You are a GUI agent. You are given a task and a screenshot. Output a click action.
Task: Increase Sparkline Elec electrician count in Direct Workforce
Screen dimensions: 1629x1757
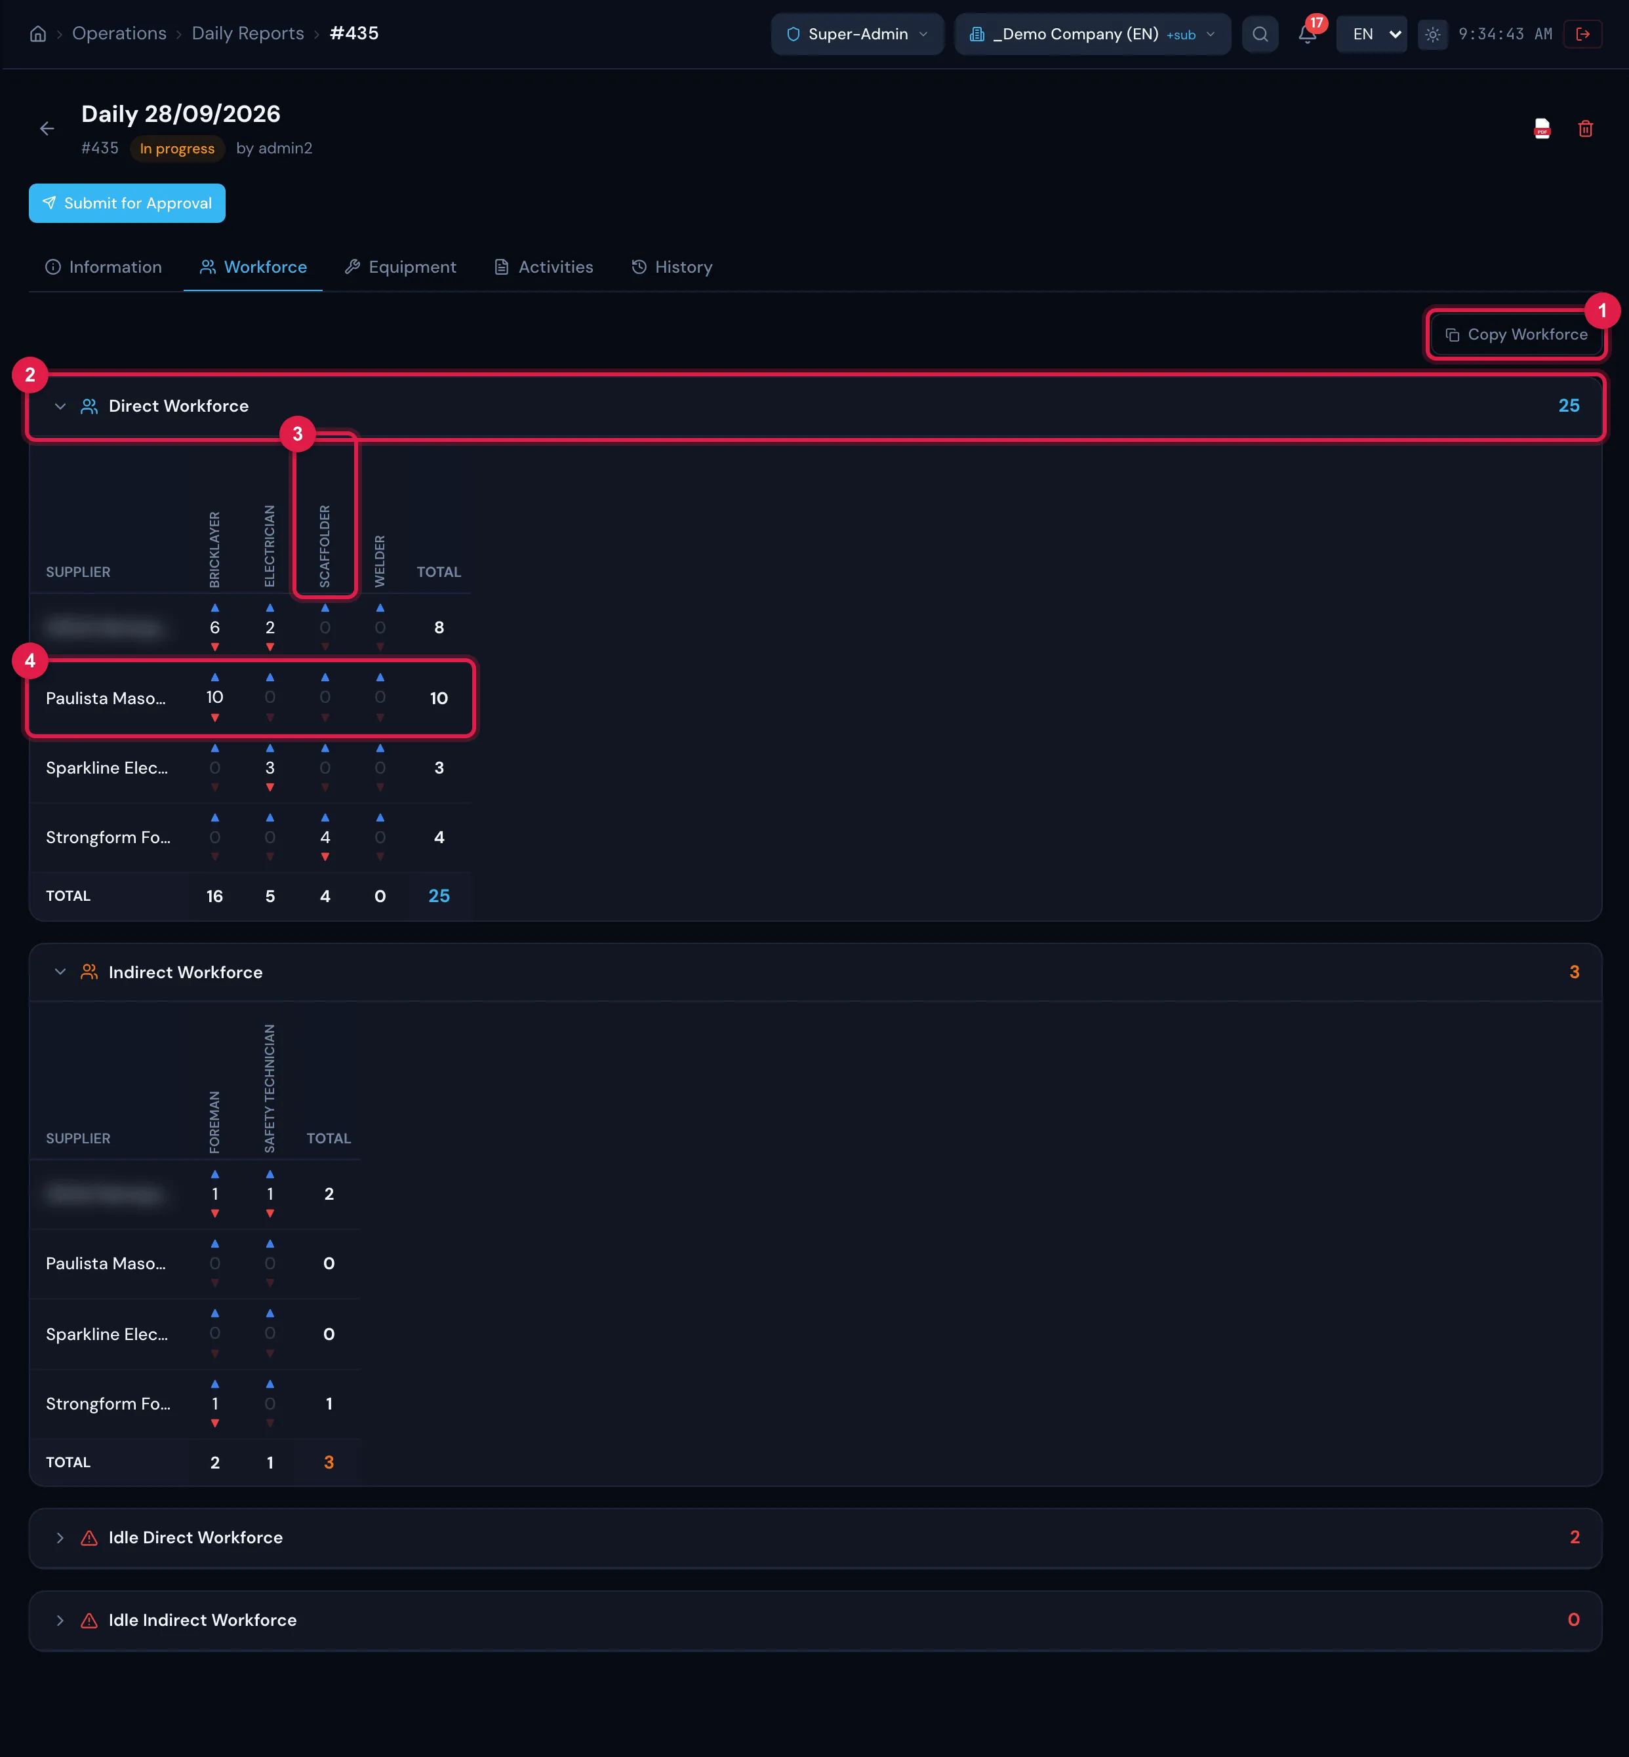coord(270,748)
